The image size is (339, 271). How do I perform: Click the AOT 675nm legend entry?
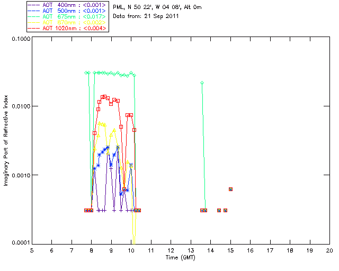(67, 16)
